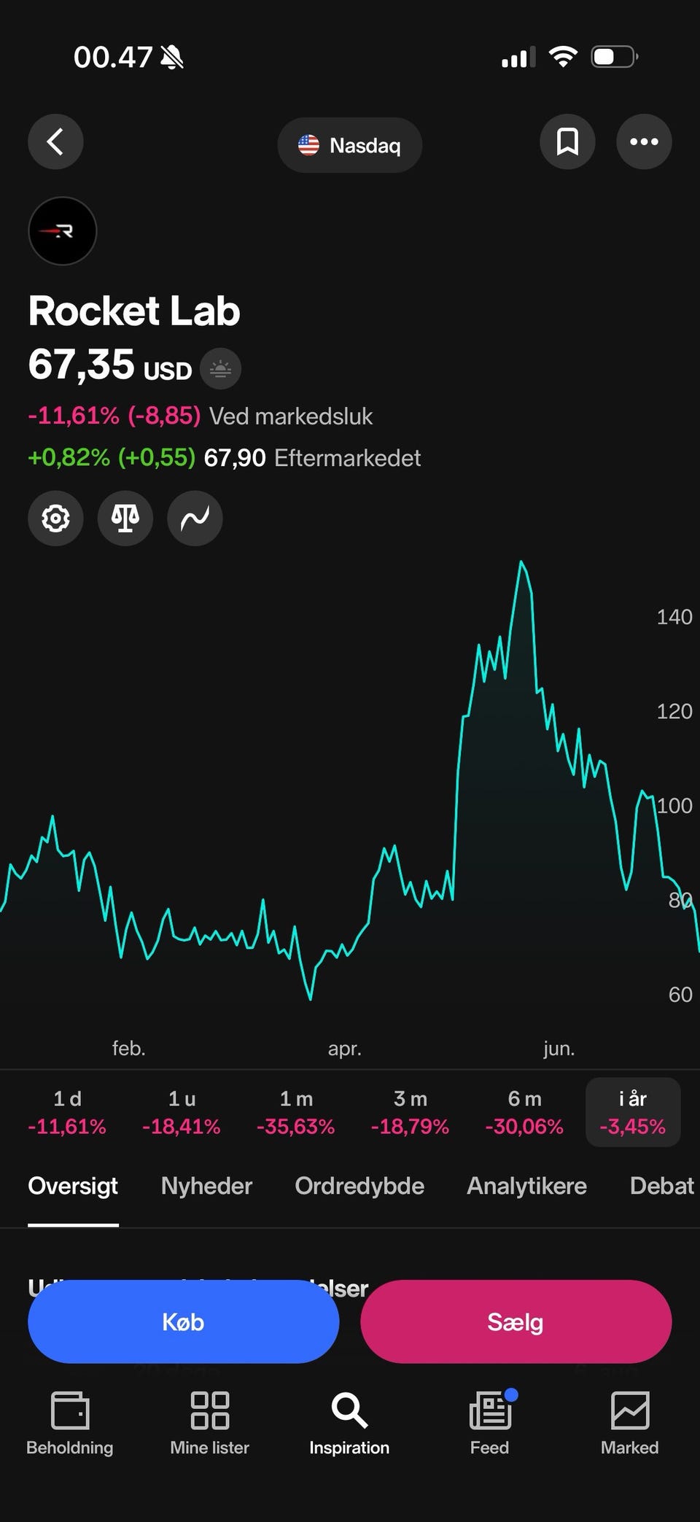Open Feed news tab
This screenshot has height=1522, width=700.
click(490, 1423)
